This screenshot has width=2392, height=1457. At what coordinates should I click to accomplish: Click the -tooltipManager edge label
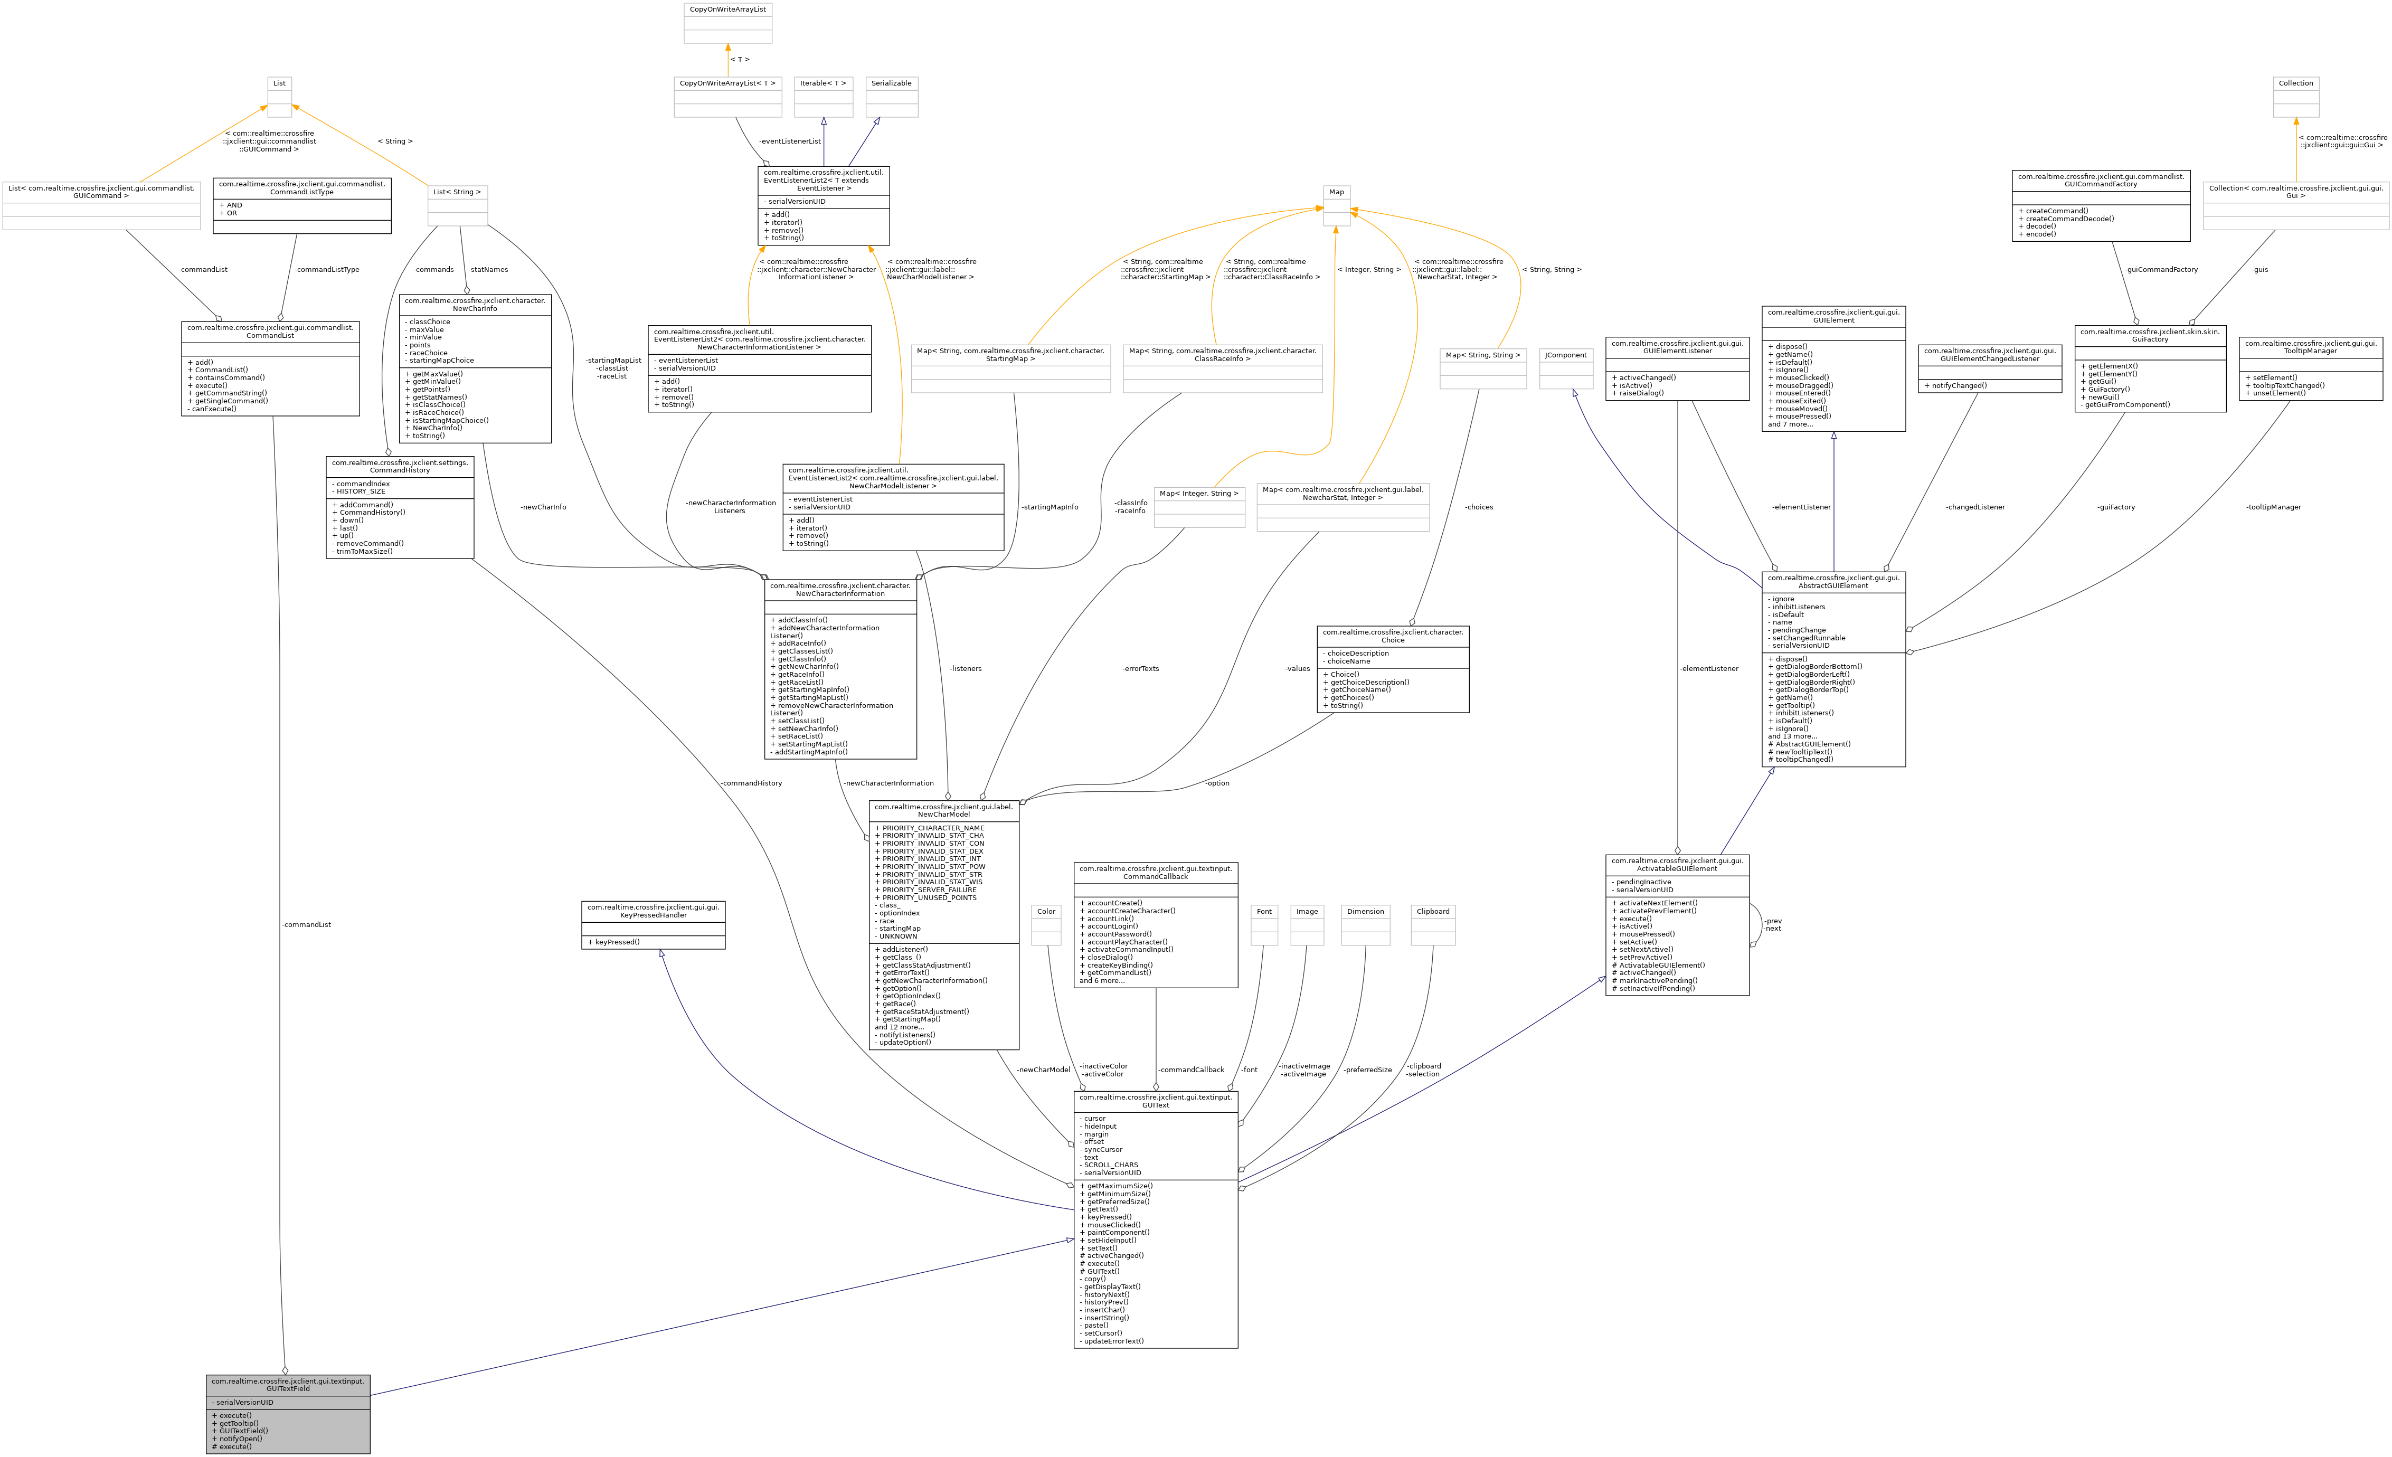[x=2274, y=508]
